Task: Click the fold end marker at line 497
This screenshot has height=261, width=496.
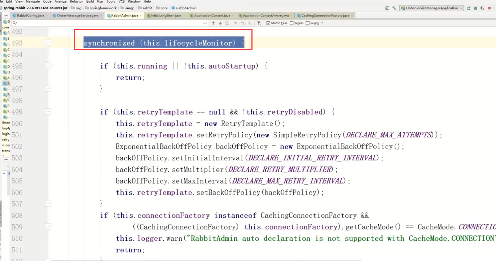Action: 48,89
